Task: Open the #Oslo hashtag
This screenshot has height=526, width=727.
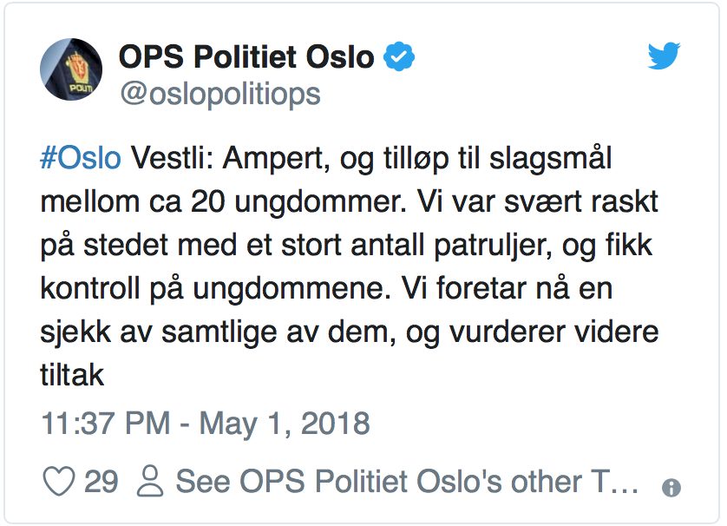Action: pyautogui.click(x=81, y=160)
